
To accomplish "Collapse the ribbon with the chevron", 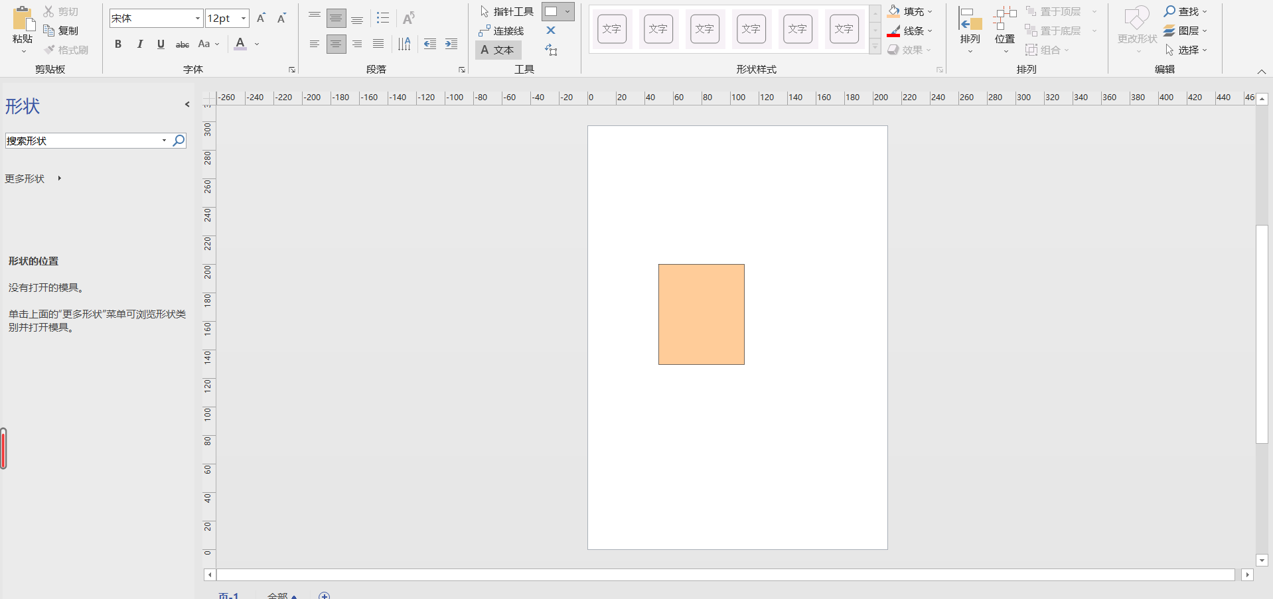I will coord(1262,72).
